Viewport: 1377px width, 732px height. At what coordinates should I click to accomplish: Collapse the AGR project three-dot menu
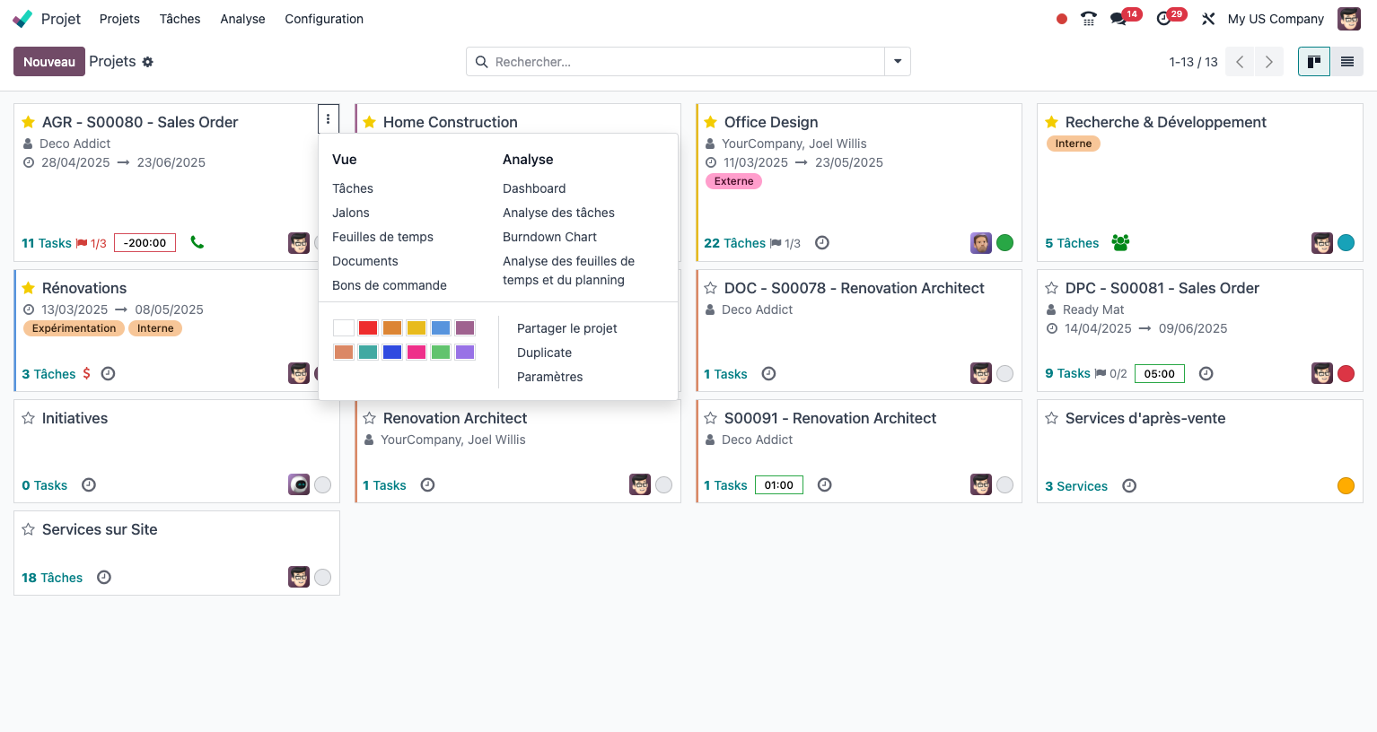[329, 118]
